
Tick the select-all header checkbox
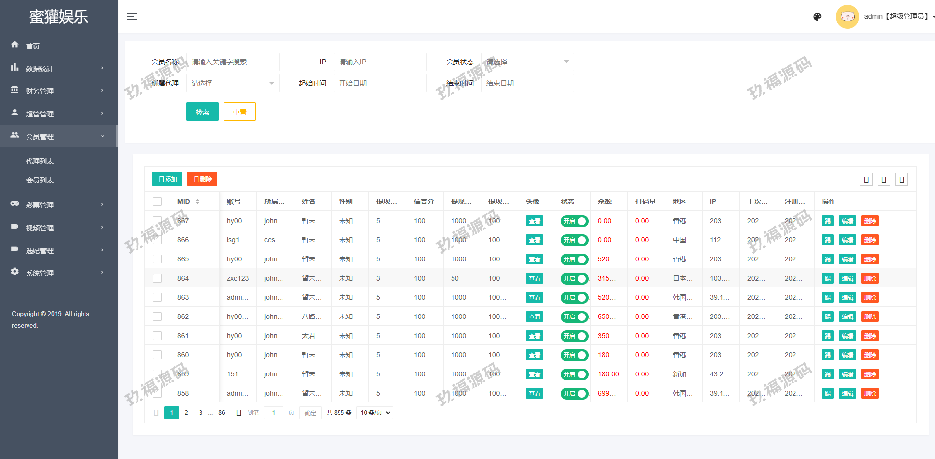[x=157, y=201]
